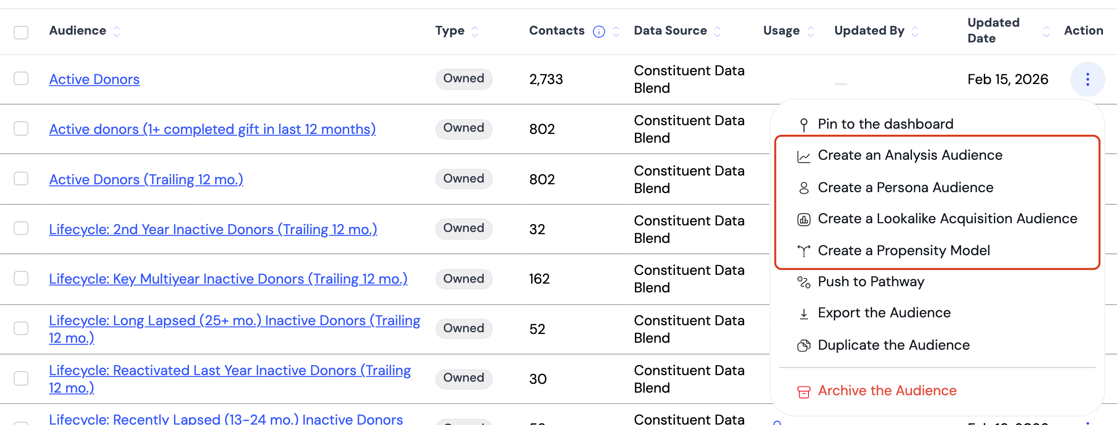The image size is (1117, 425).
Task: Toggle the select-all checkbox in the table header
Action: pyautogui.click(x=21, y=32)
